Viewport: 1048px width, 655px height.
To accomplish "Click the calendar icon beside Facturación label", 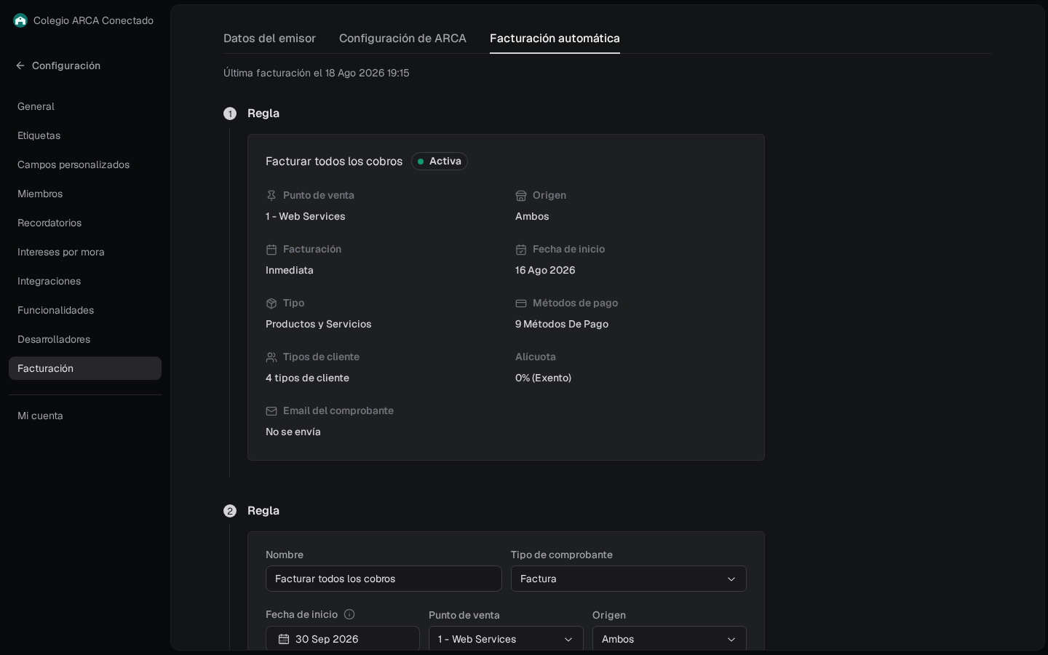I will tap(271, 250).
